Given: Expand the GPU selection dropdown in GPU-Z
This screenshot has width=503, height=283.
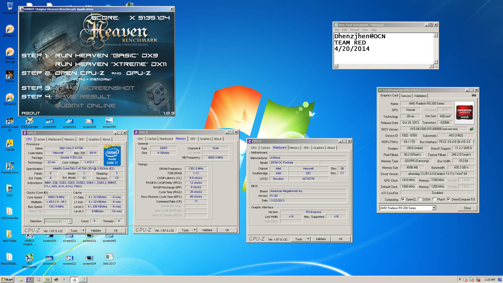Looking at the screenshot, I should [434, 208].
